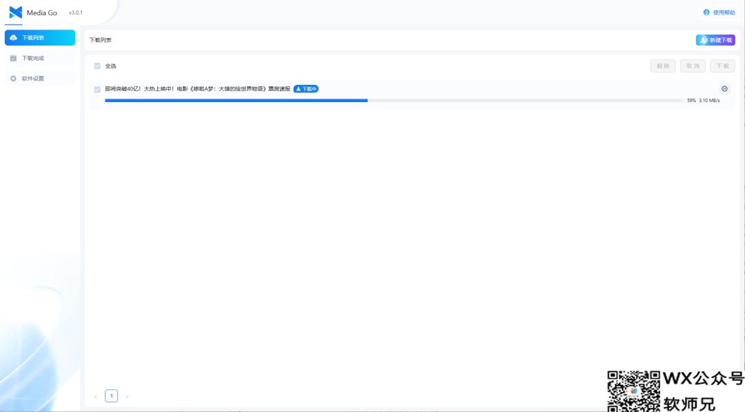
Task: Click the 删除 button
Action: 663,66
